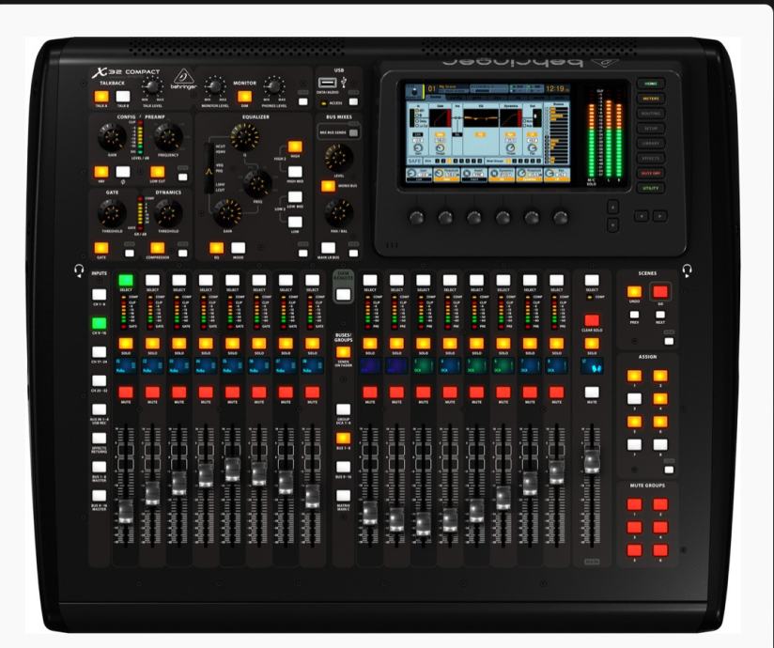Select the CH 1-8 input layer
The height and width of the screenshot is (648, 774).
pos(100,295)
